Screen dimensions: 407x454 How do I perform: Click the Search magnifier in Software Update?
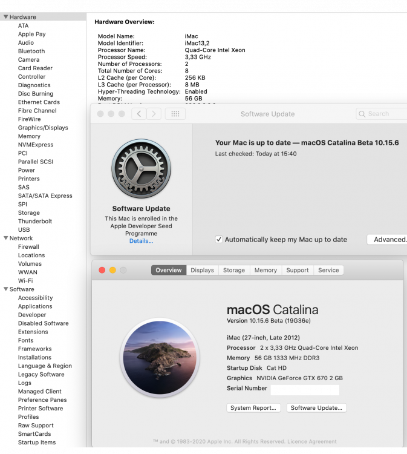click(x=362, y=114)
